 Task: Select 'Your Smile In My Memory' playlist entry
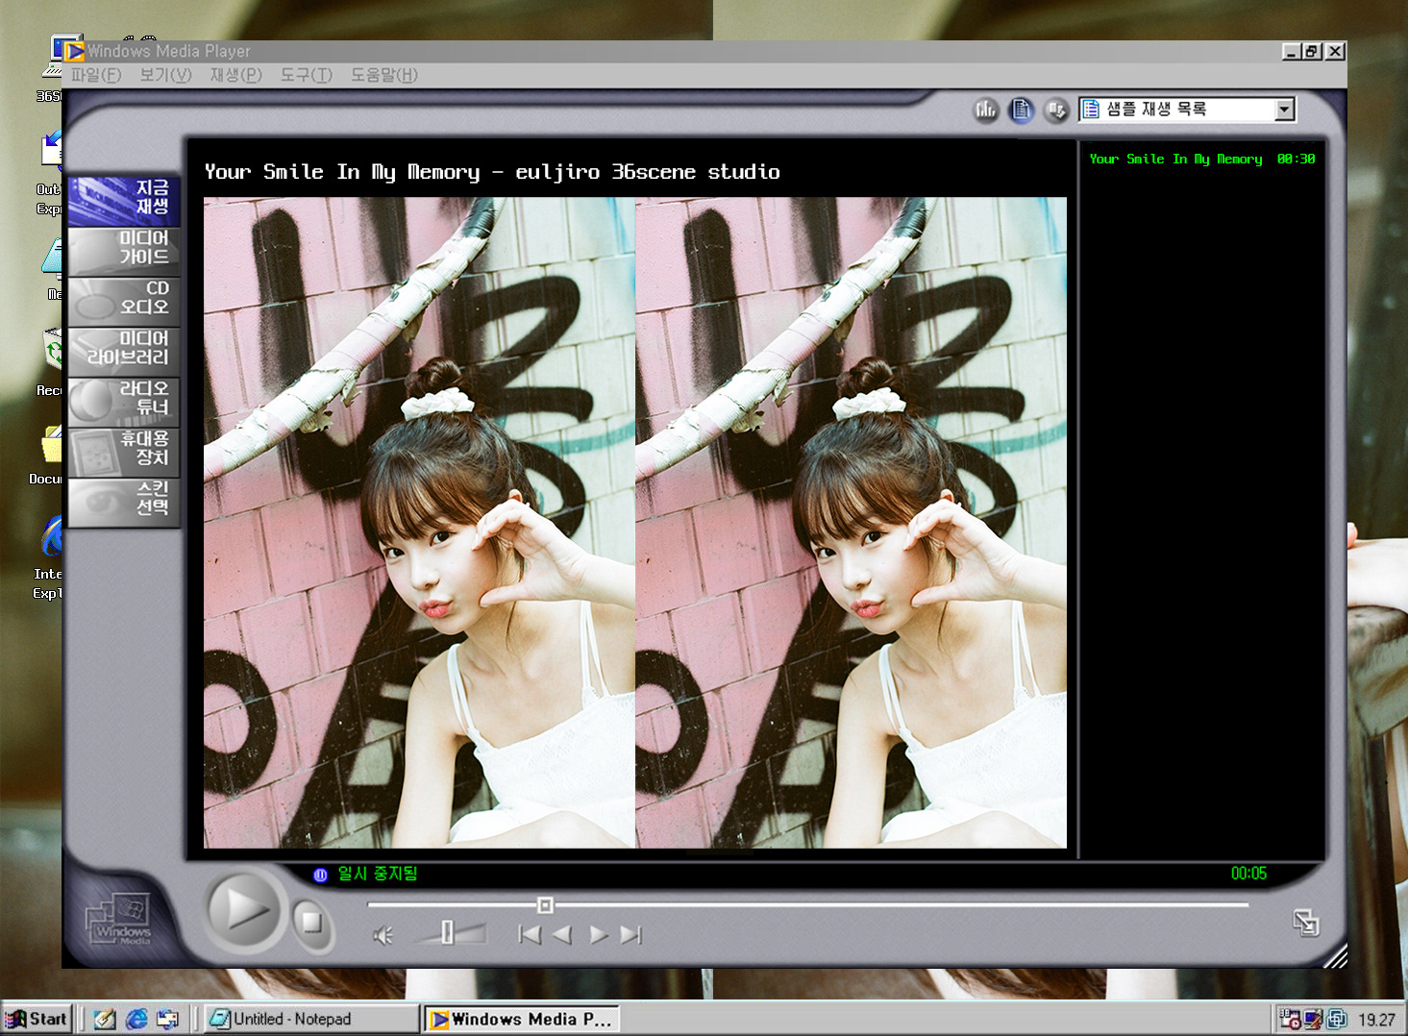tap(1175, 160)
